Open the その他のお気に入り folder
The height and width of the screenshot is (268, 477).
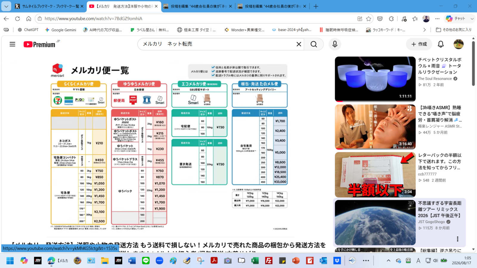[x=453, y=30]
